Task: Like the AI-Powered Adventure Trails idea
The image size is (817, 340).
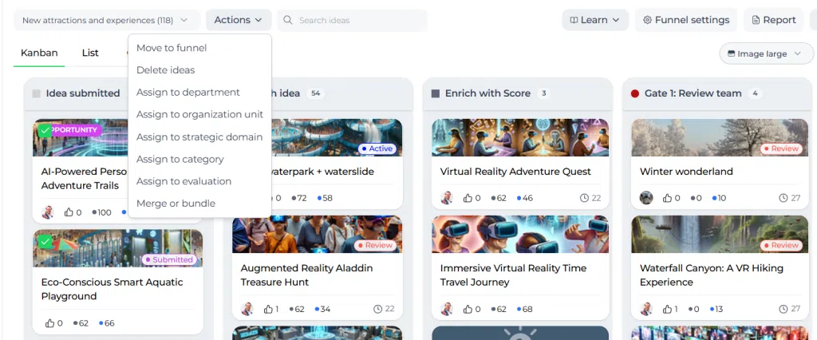Action: pyautogui.click(x=69, y=212)
